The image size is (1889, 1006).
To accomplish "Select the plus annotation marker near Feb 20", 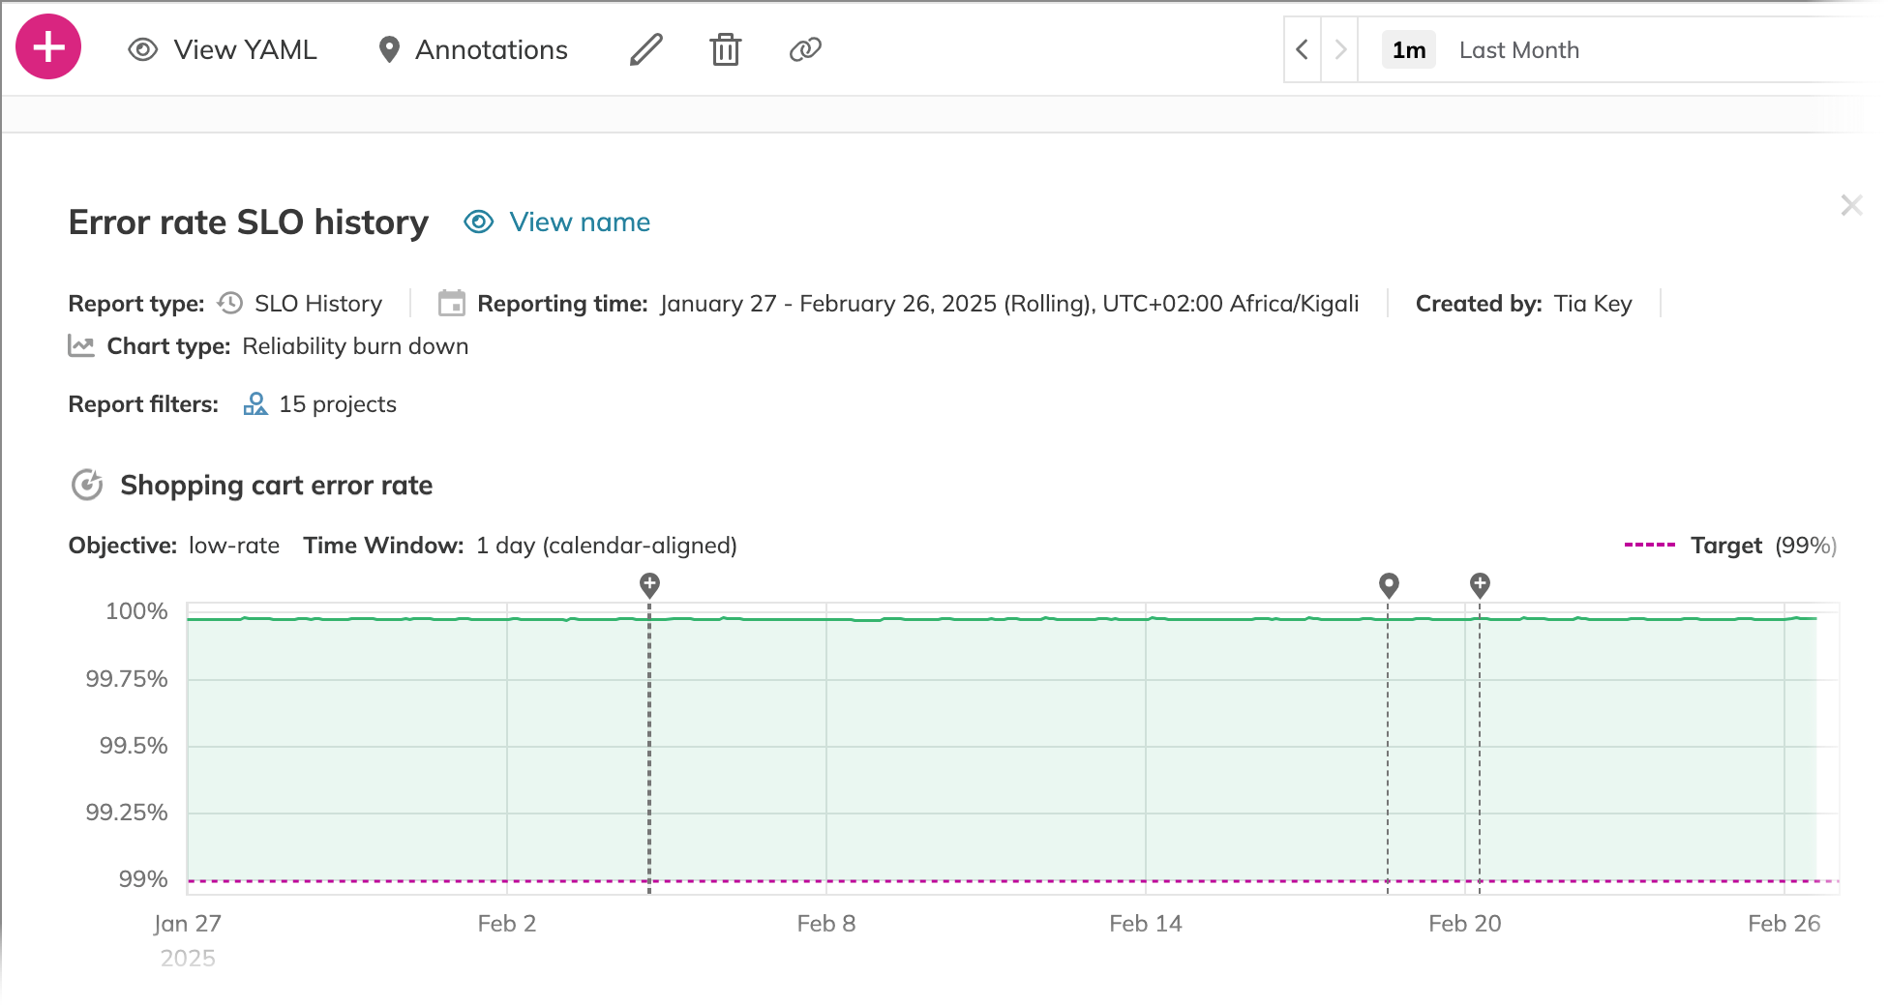I will click(1480, 585).
